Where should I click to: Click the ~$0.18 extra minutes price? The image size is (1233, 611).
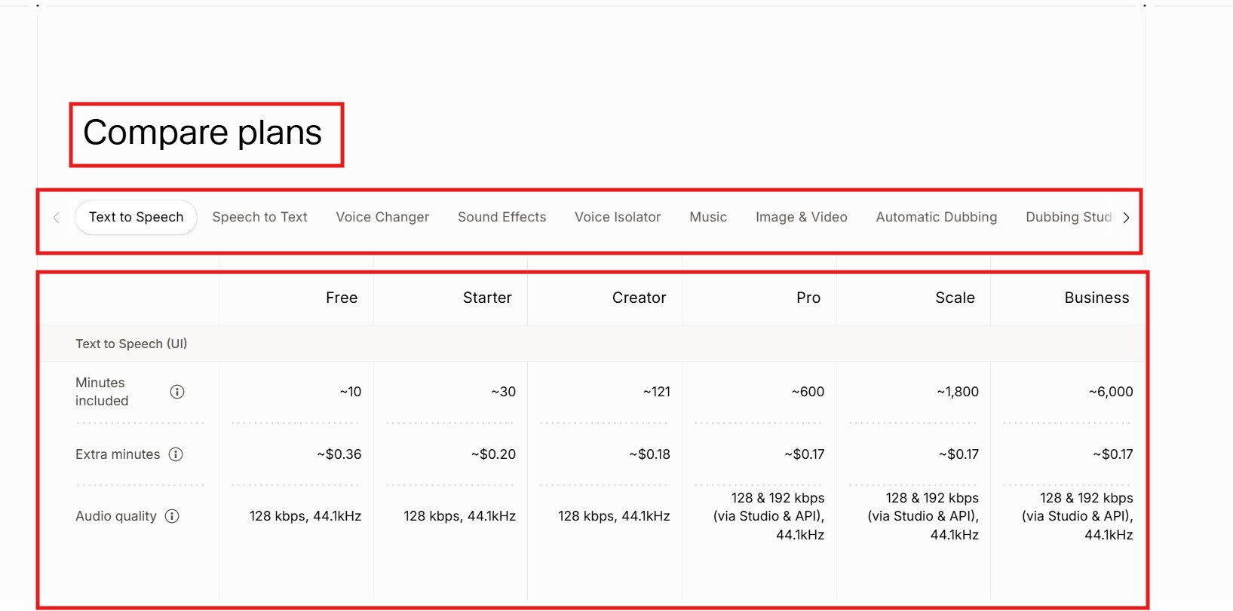tap(650, 454)
